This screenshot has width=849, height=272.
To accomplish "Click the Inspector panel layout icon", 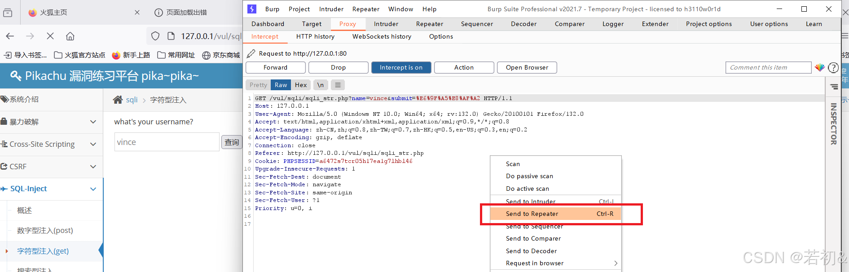I will pyautogui.click(x=834, y=87).
